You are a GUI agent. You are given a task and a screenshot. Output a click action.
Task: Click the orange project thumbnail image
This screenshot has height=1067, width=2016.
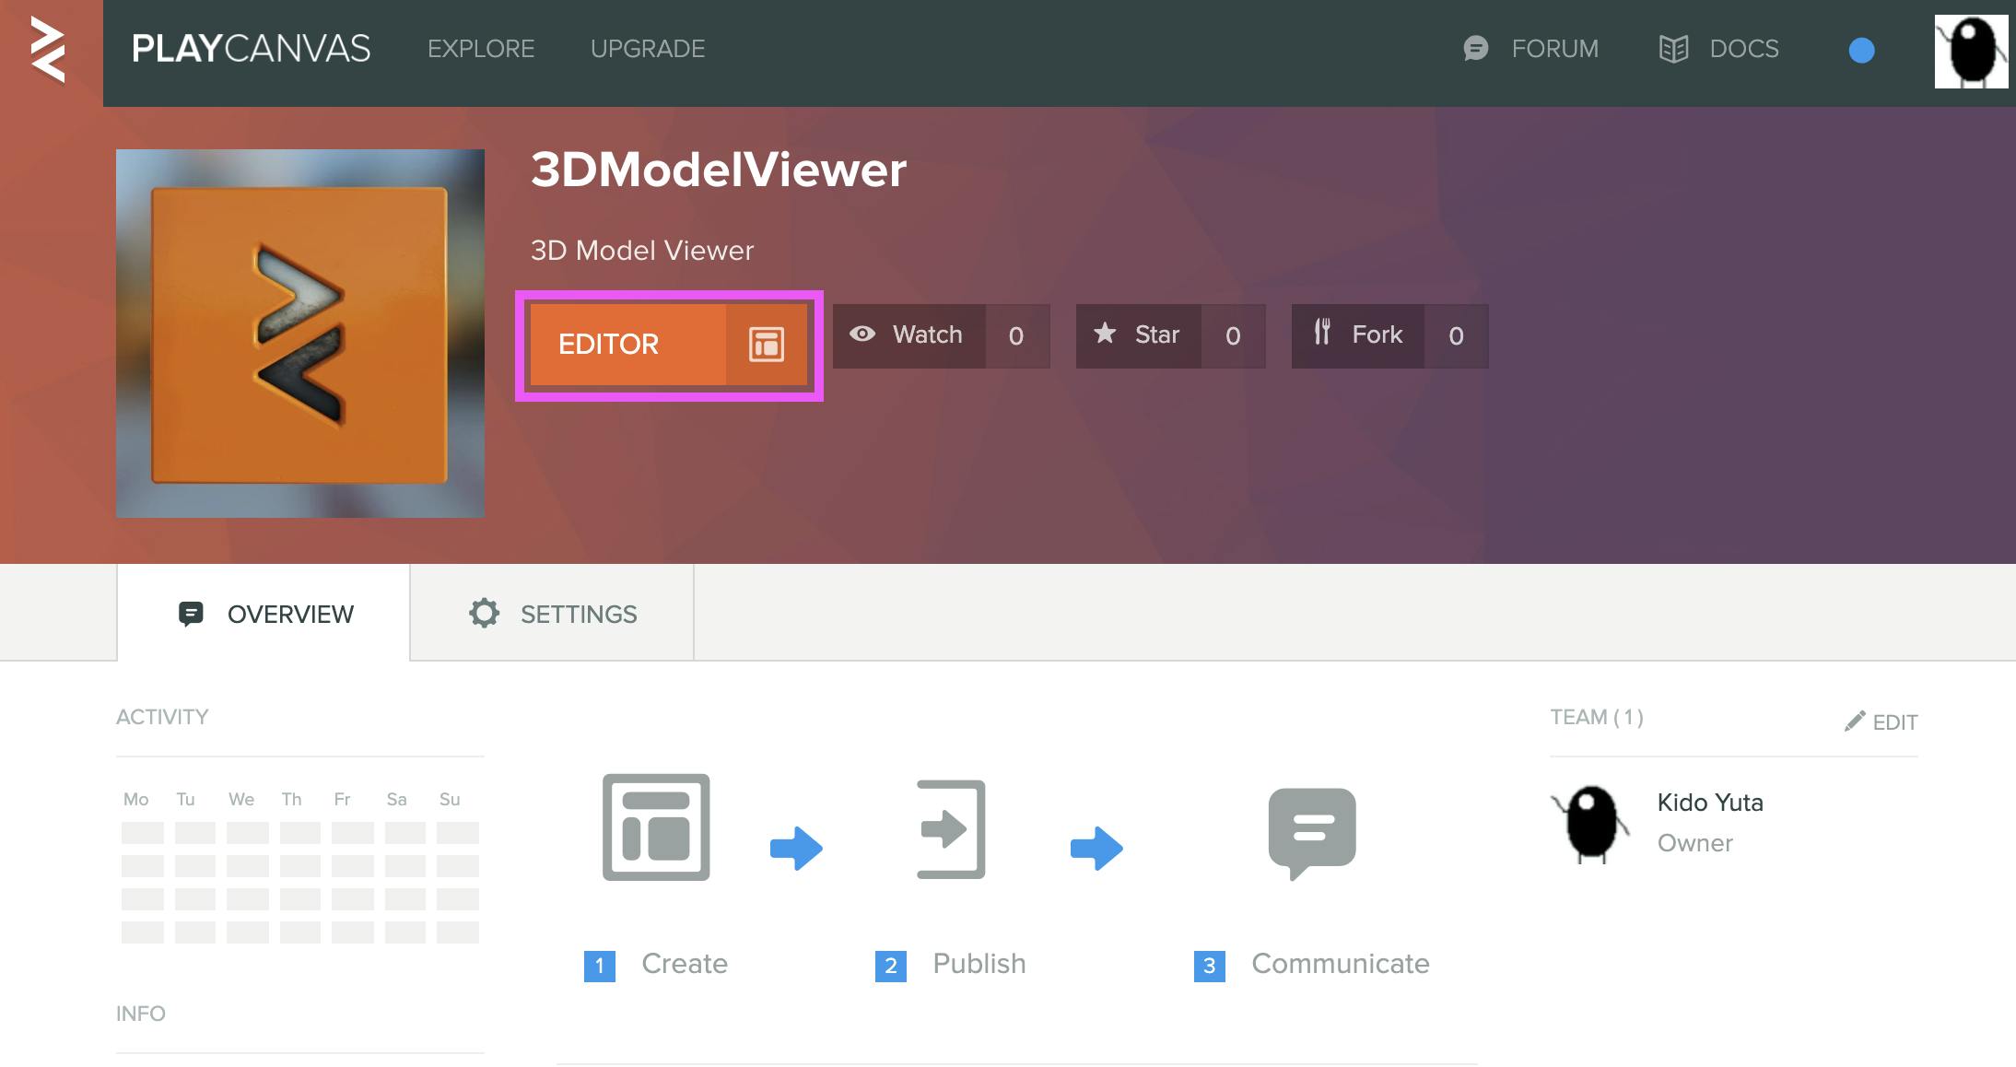point(300,334)
